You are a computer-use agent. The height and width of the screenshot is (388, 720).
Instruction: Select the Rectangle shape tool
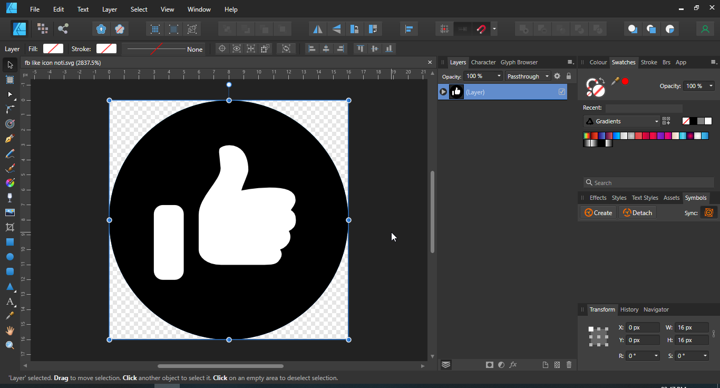pos(9,242)
